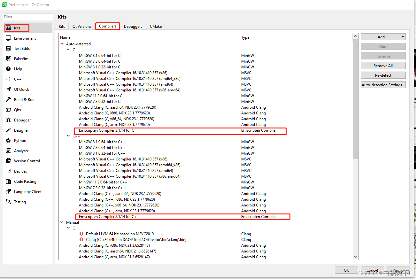This screenshot has height=279, width=416.
Task: Switch to the Kits tab
Action: coord(62,26)
